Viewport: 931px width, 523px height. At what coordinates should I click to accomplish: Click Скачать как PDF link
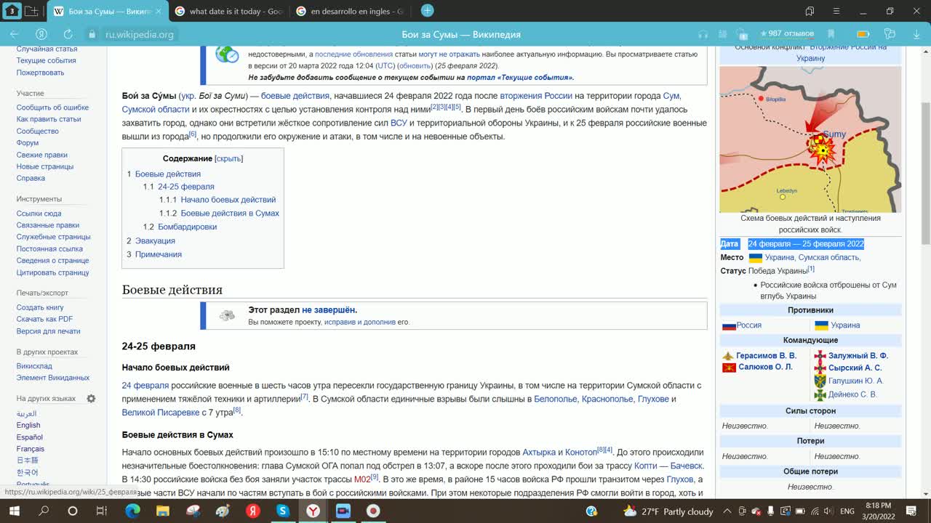pyautogui.click(x=45, y=319)
